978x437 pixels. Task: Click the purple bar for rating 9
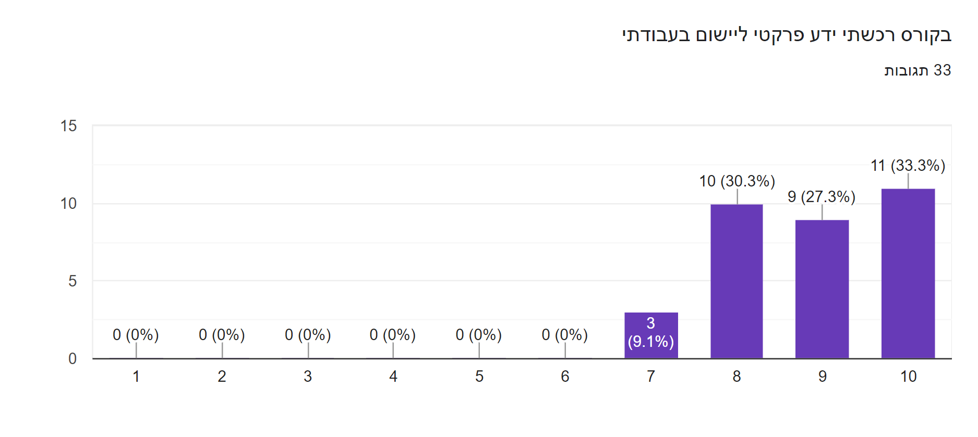click(x=822, y=289)
